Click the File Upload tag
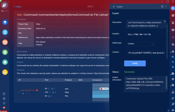 click(x=40, y=42)
